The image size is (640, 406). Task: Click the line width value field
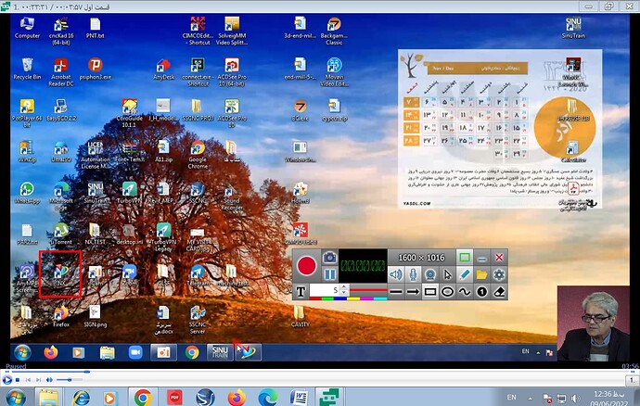pyautogui.click(x=325, y=290)
